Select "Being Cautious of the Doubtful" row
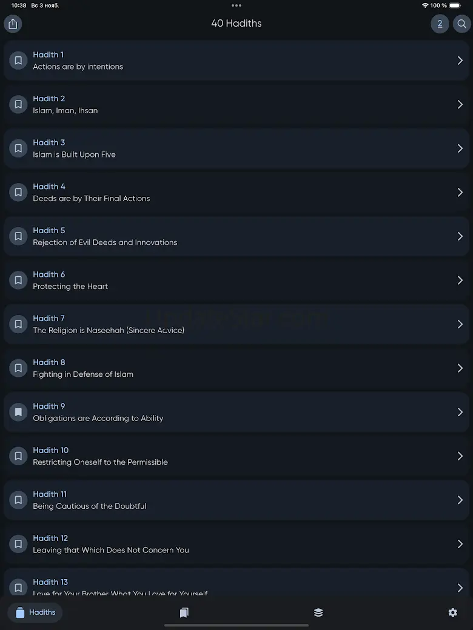The height and width of the screenshot is (630, 473). tap(236, 500)
